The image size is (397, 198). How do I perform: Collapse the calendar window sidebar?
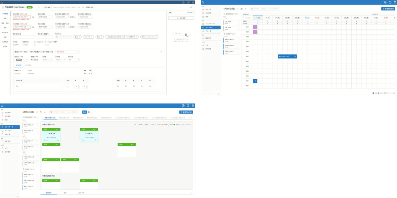coord(218,94)
